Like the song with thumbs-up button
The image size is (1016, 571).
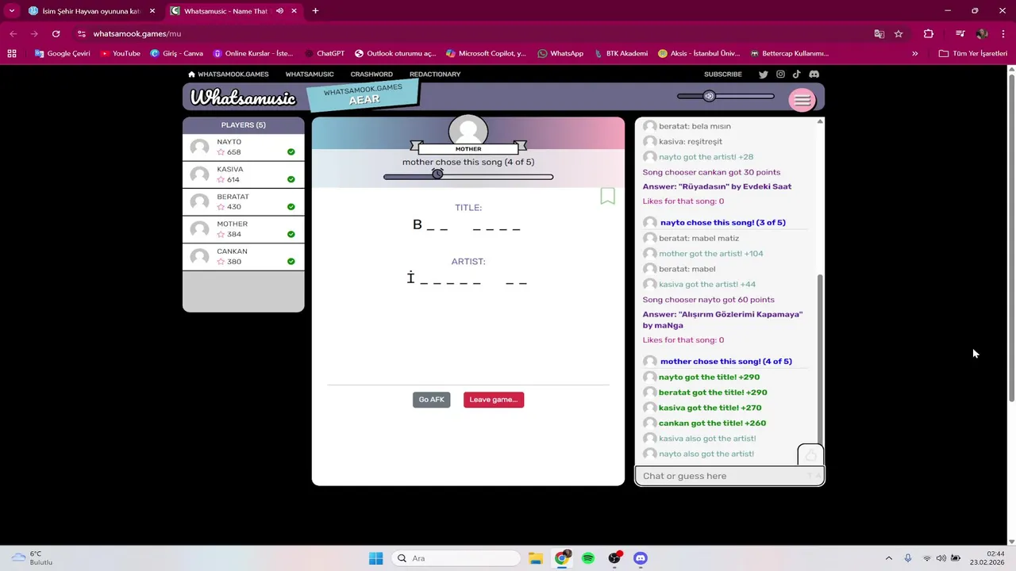pos(810,455)
